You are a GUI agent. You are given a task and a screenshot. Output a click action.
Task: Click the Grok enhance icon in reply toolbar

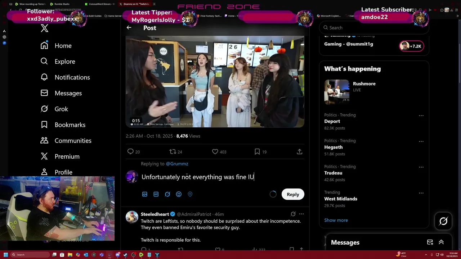tap(167, 194)
